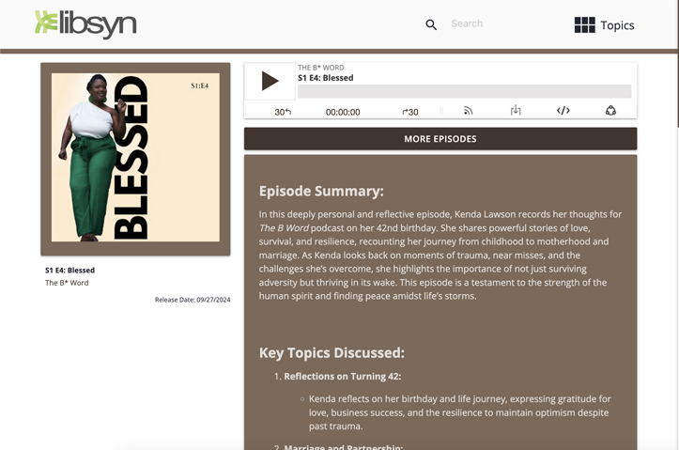The width and height of the screenshot is (679, 450).
Task: Open the Blessed episode cover artwork
Action: pyautogui.click(x=135, y=159)
